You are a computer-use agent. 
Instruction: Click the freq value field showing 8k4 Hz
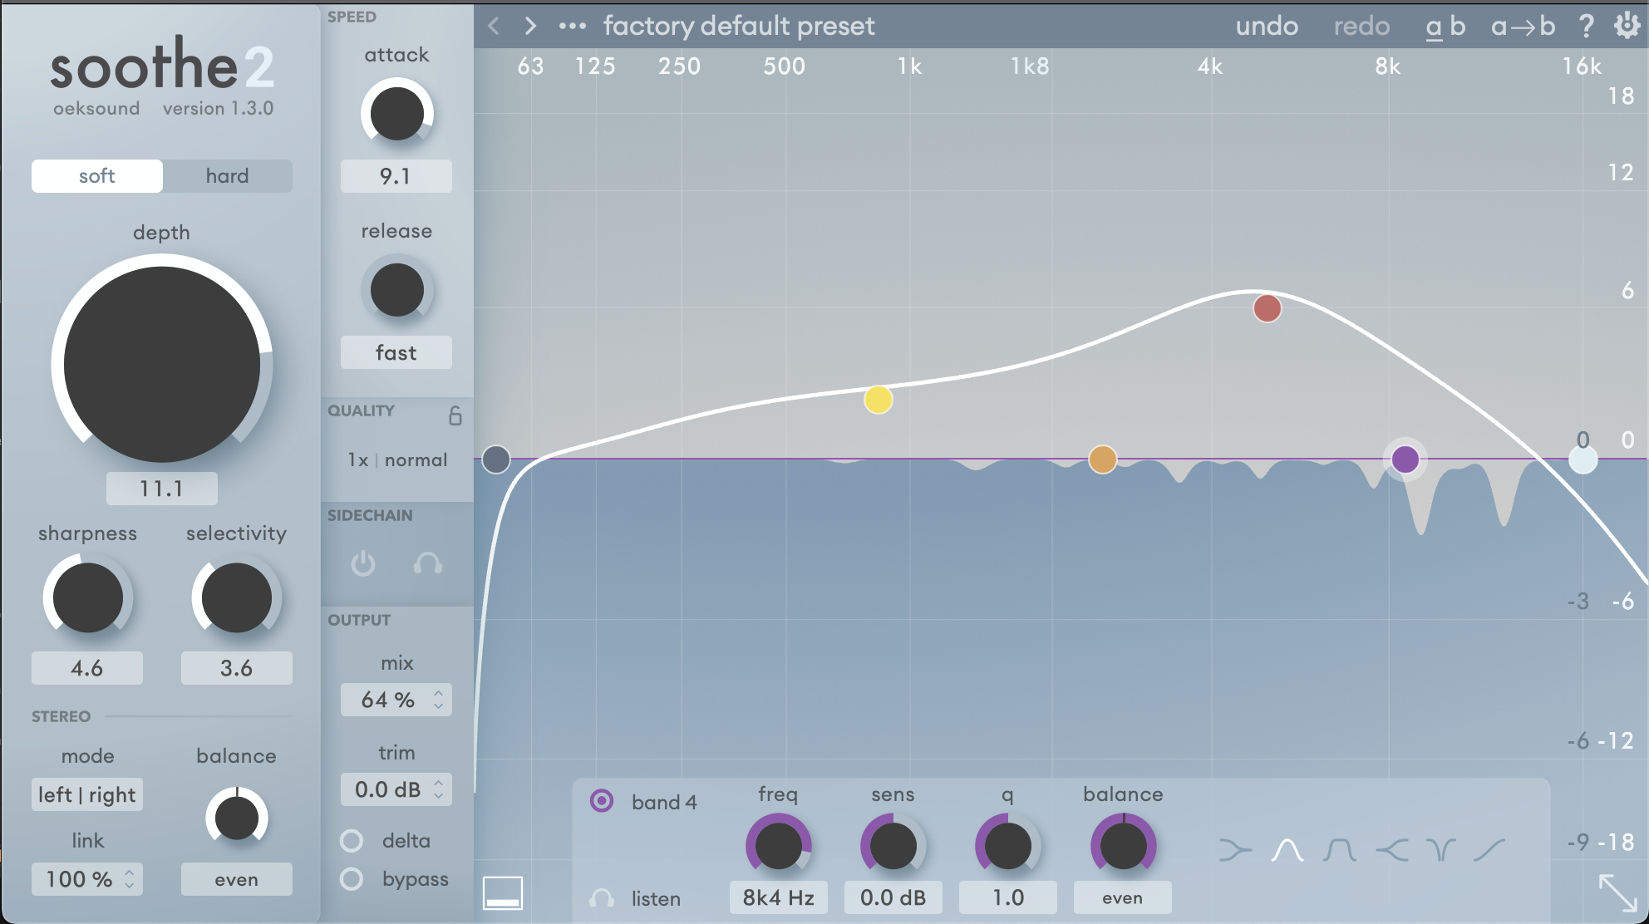coord(777,897)
